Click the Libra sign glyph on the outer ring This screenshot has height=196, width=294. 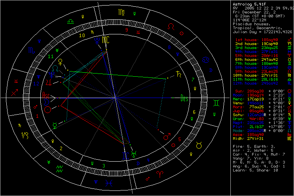[x=70, y=19]
